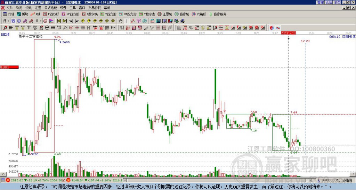Open the 江恩 menu
The width and height of the screenshot is (356, 190).
(38, 8)
